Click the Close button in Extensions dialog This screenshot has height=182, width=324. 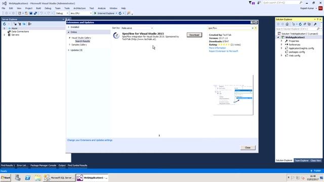pyautogui.click(x=248, y=148)
